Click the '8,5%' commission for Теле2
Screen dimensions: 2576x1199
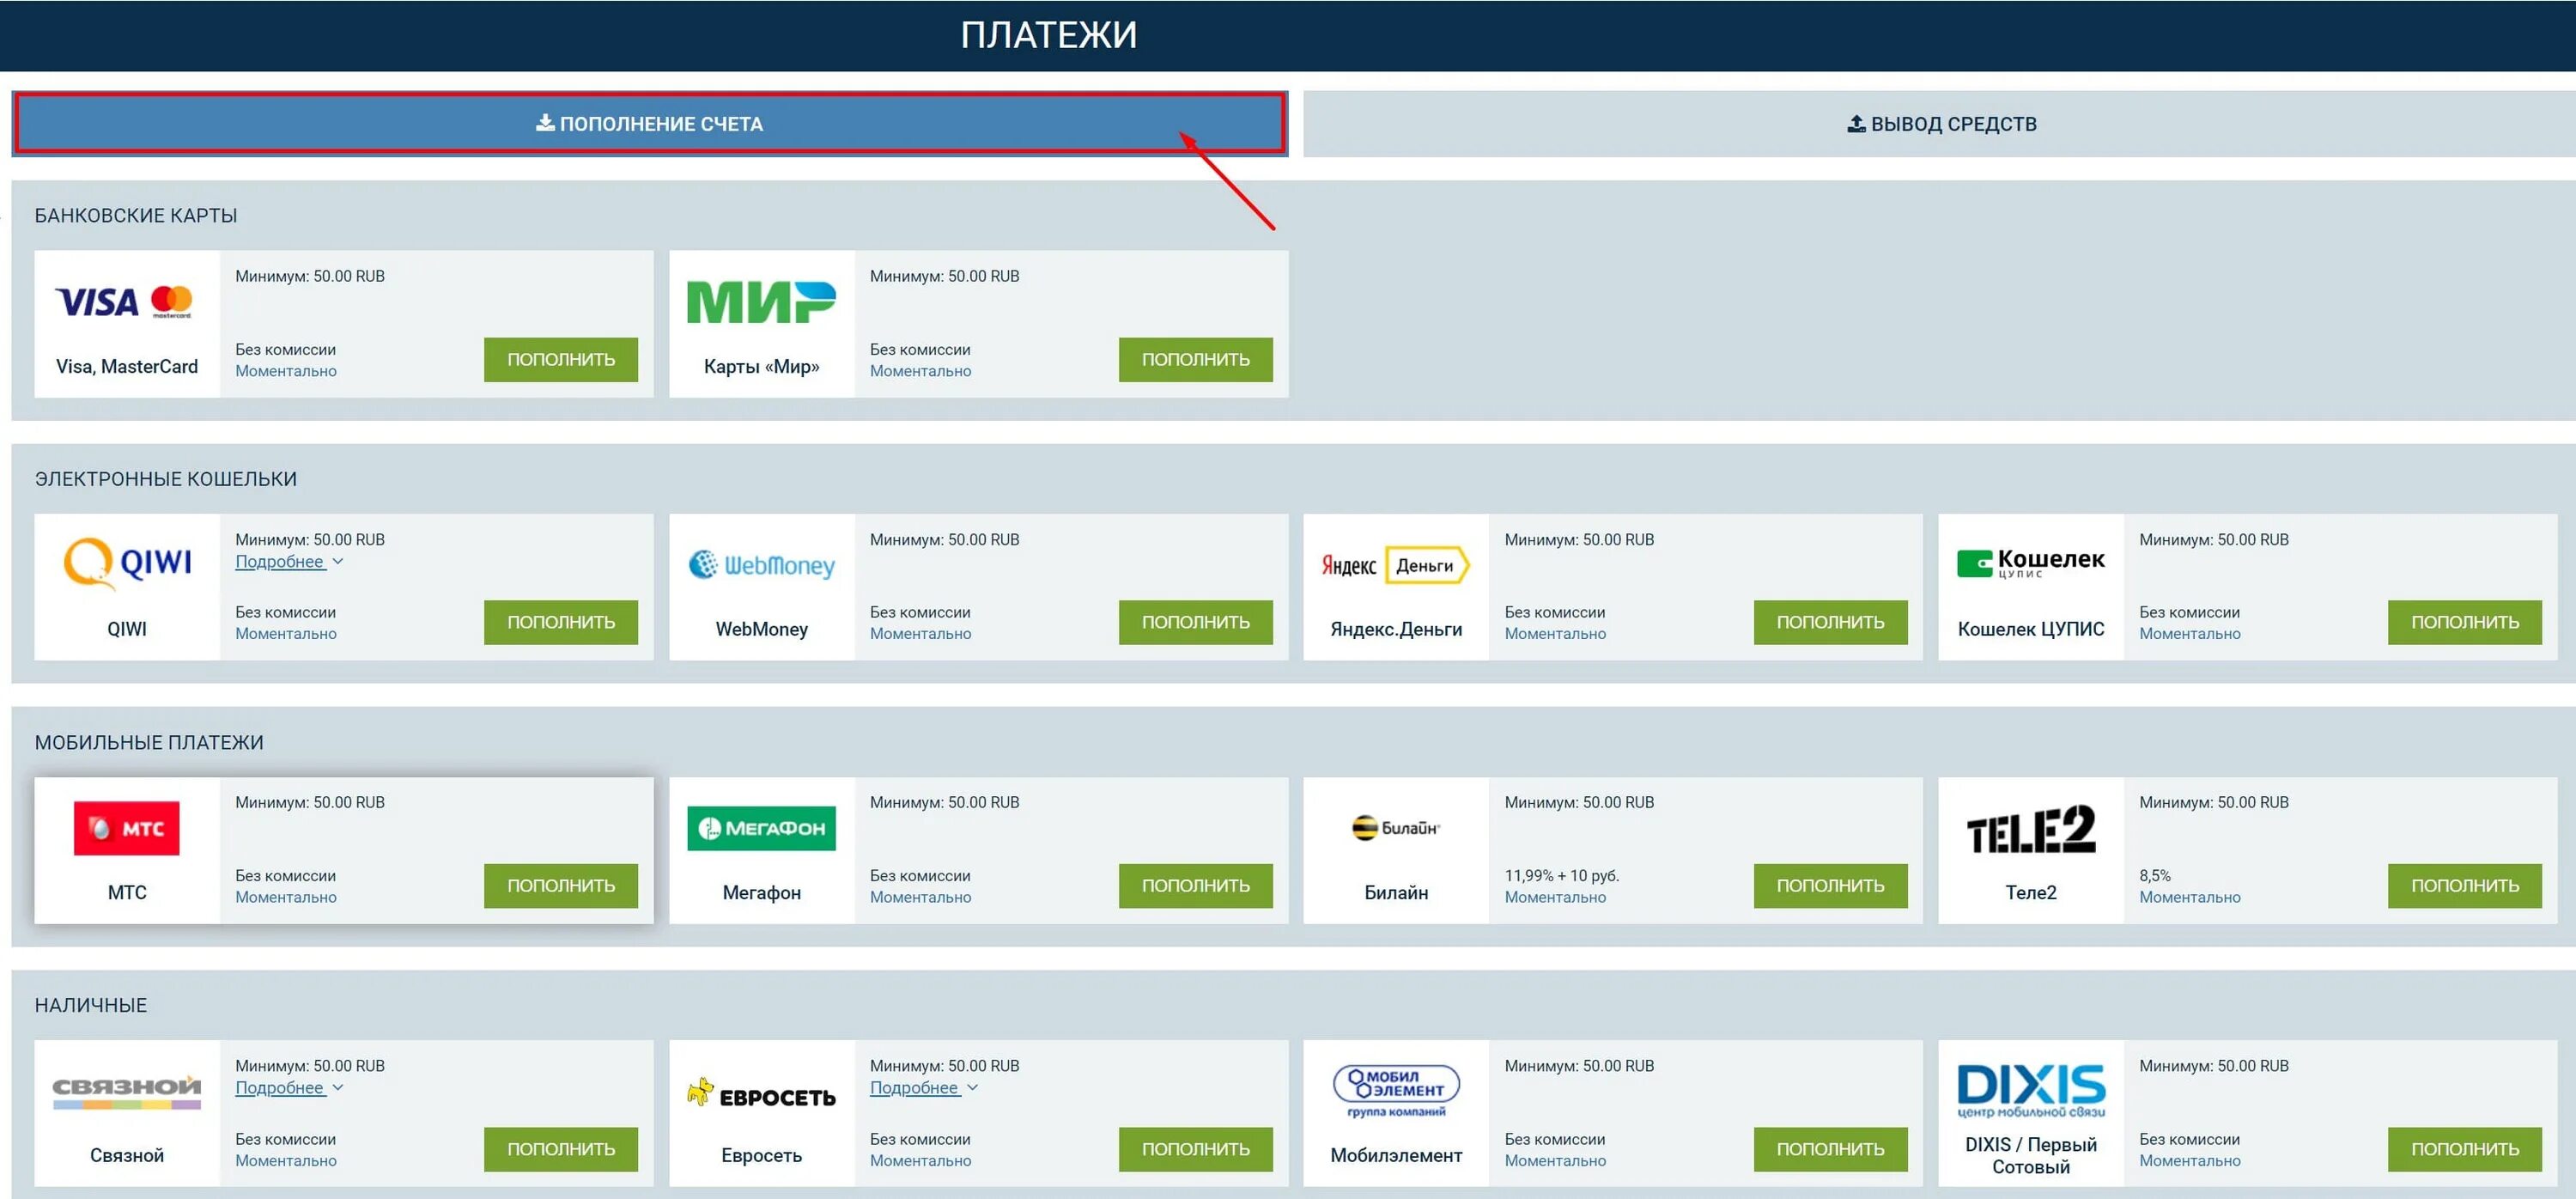point(2154,876)
